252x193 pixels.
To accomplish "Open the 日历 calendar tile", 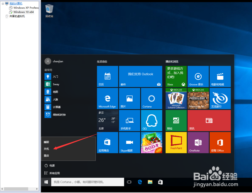I will pyautogui.click(x=108, y=77).
